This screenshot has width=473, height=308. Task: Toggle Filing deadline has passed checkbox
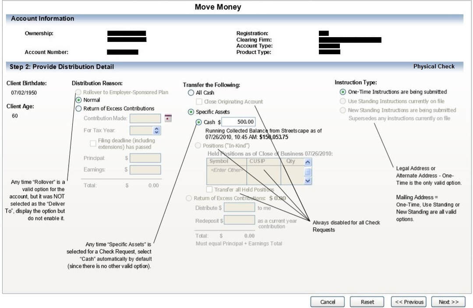93,143
